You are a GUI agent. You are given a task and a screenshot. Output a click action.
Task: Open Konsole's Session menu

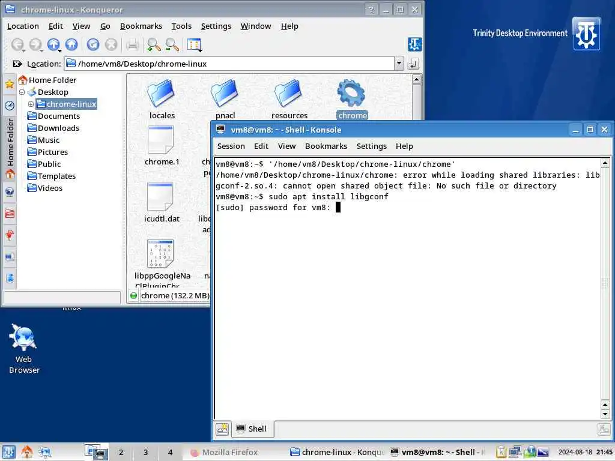pyautogui.click(x=231, y=146)
